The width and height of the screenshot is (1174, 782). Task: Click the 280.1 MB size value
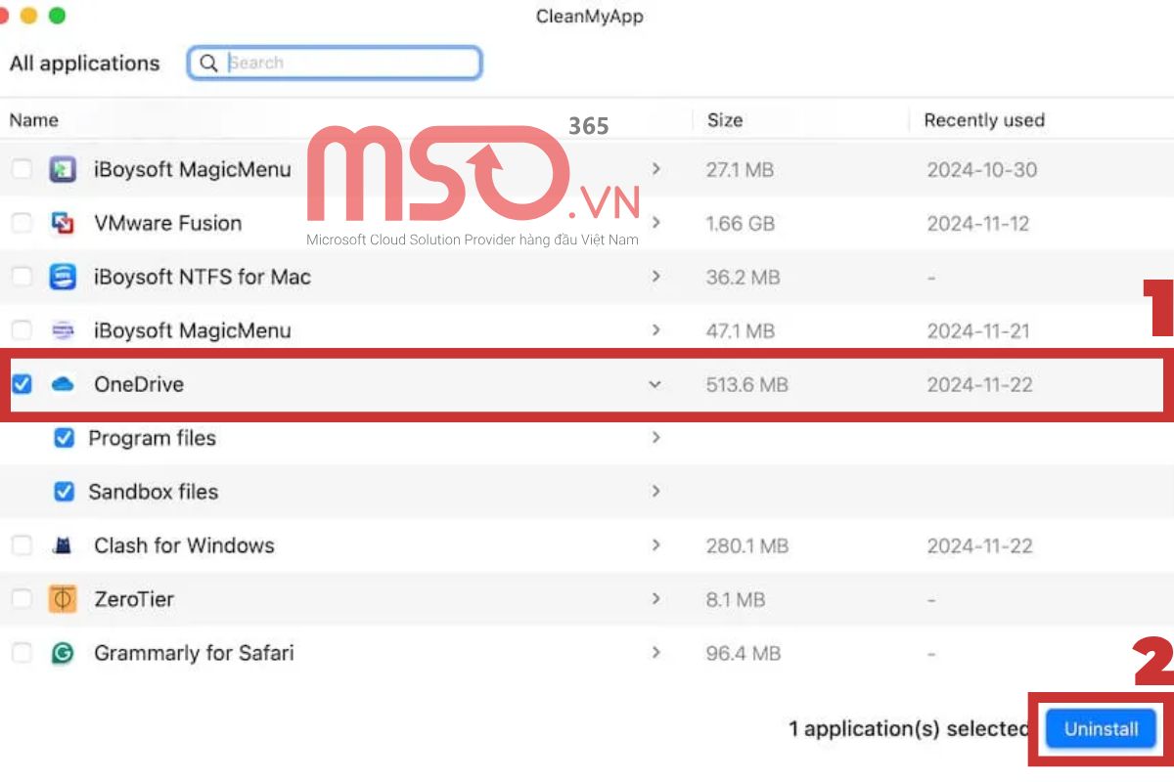click(747, 546)
